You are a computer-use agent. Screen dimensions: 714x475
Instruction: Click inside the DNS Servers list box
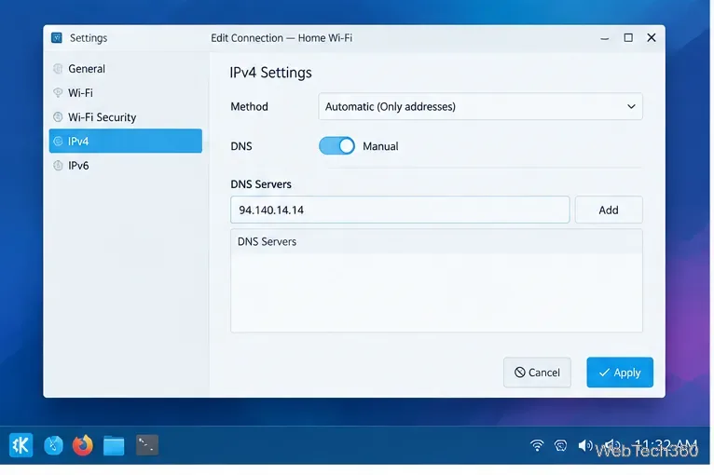pos(436,280)
